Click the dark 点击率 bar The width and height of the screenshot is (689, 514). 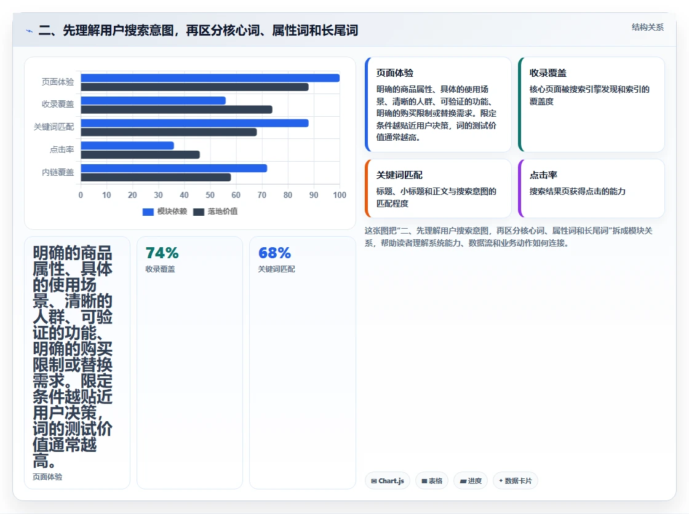tap(140, 155)
